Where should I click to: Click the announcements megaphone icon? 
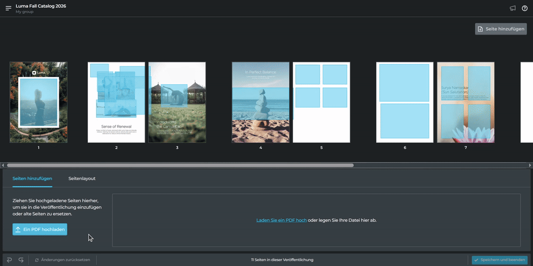tap(513, 8)
